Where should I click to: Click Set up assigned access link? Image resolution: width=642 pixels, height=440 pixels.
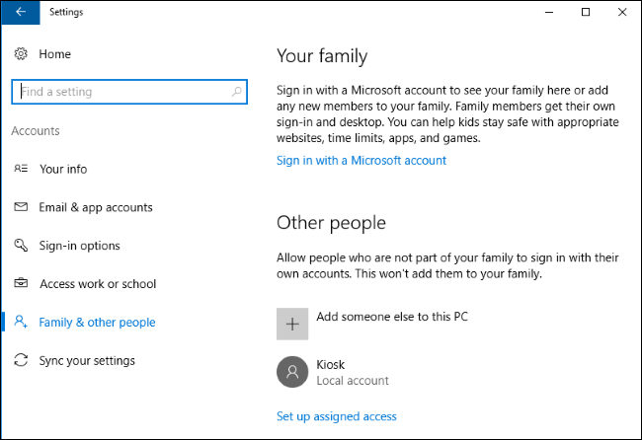[337, 416]
